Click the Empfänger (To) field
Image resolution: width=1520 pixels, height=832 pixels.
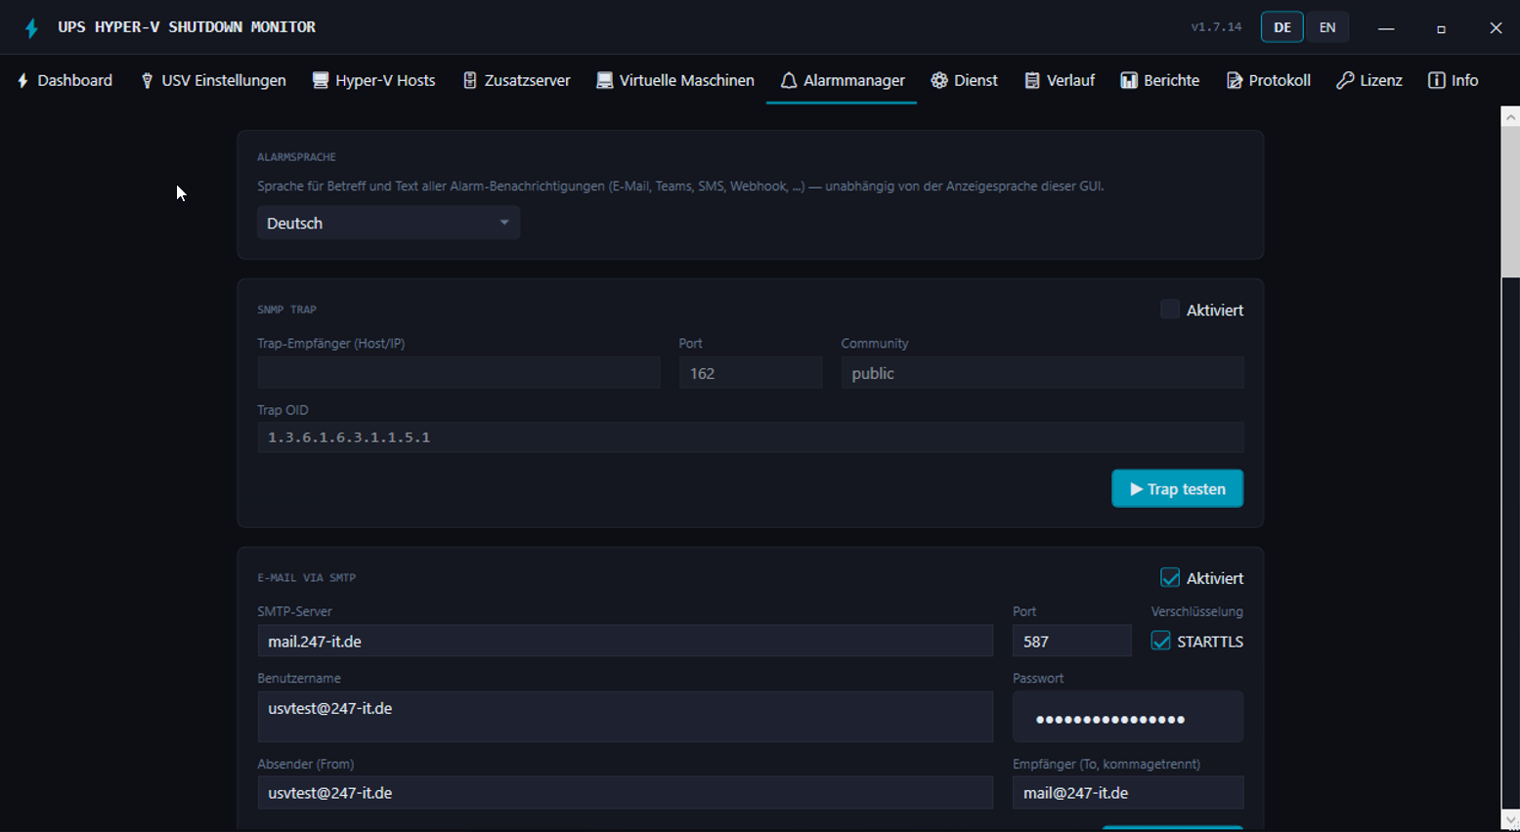pos(1128,793)
